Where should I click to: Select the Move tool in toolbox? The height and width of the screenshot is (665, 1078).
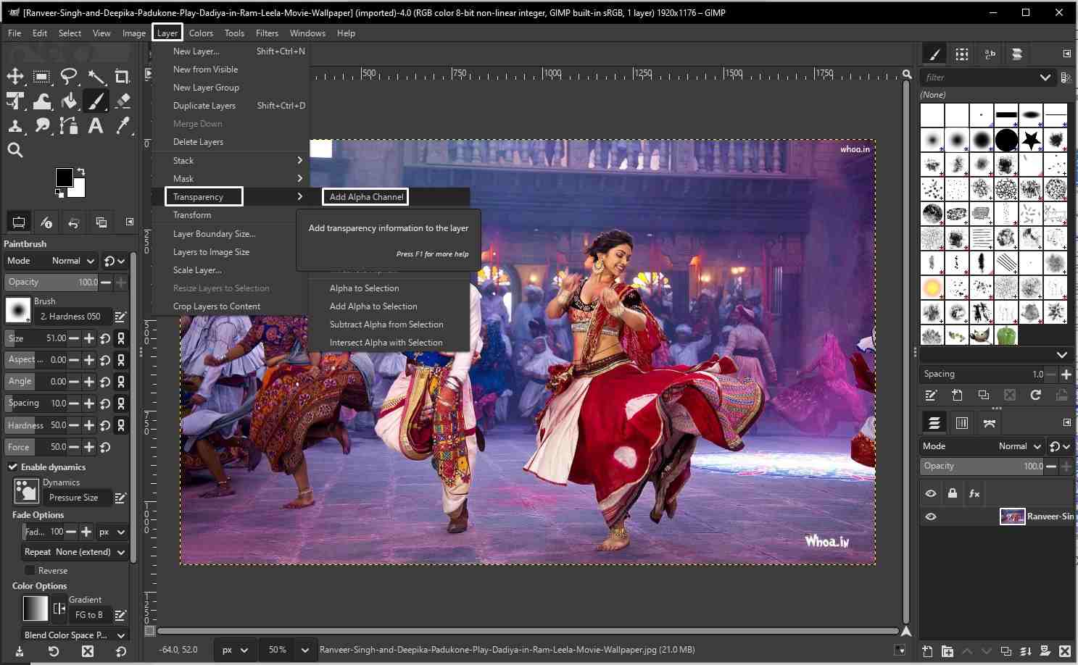[x=15, y=77]
